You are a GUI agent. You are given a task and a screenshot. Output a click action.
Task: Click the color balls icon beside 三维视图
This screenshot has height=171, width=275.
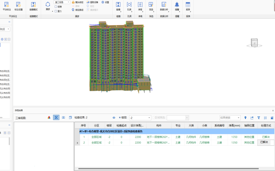49,118
